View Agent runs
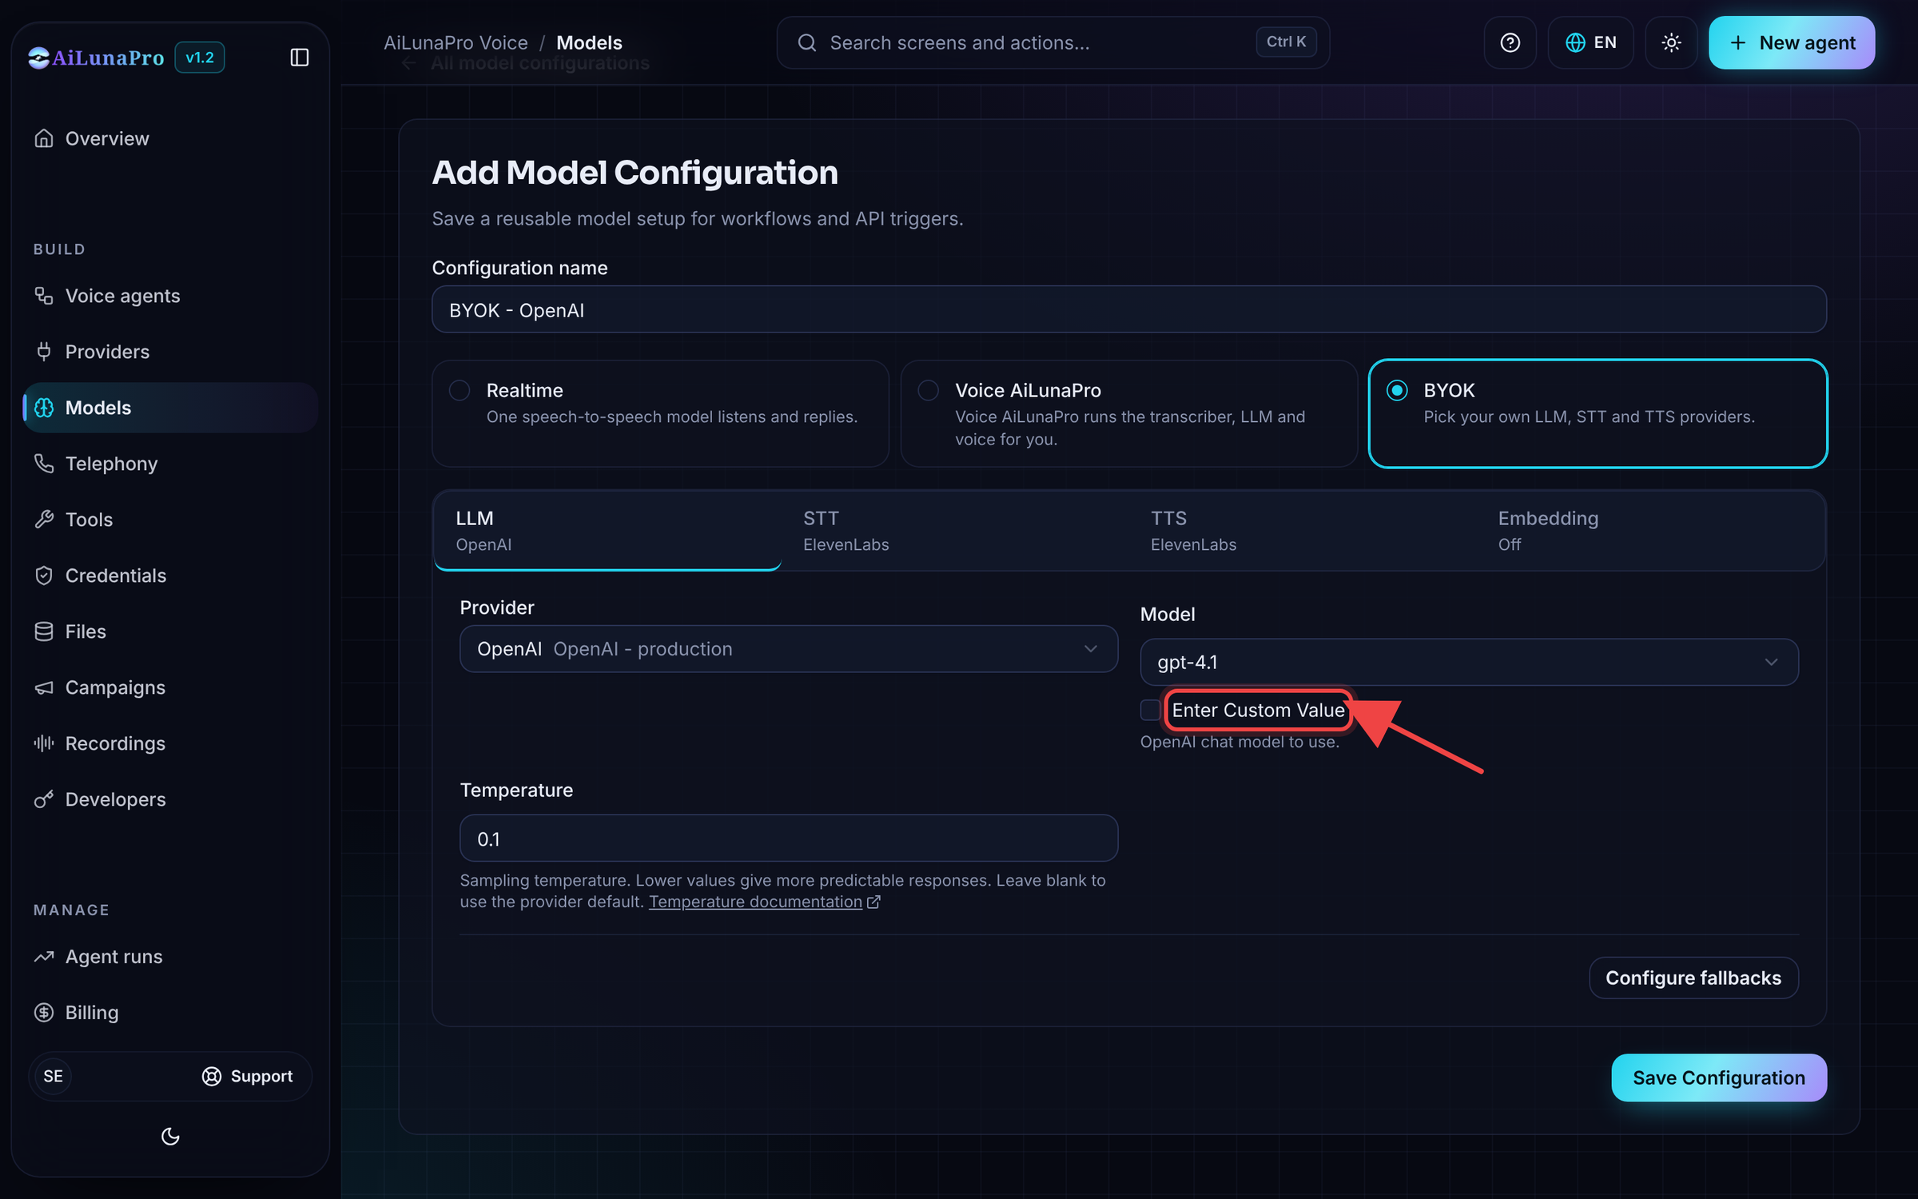This screenshot has width=1918, height=1199. coord(170,957)
